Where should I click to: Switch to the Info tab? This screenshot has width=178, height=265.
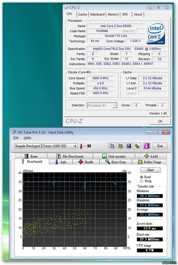pyautogui.click(x=61, y=162)
